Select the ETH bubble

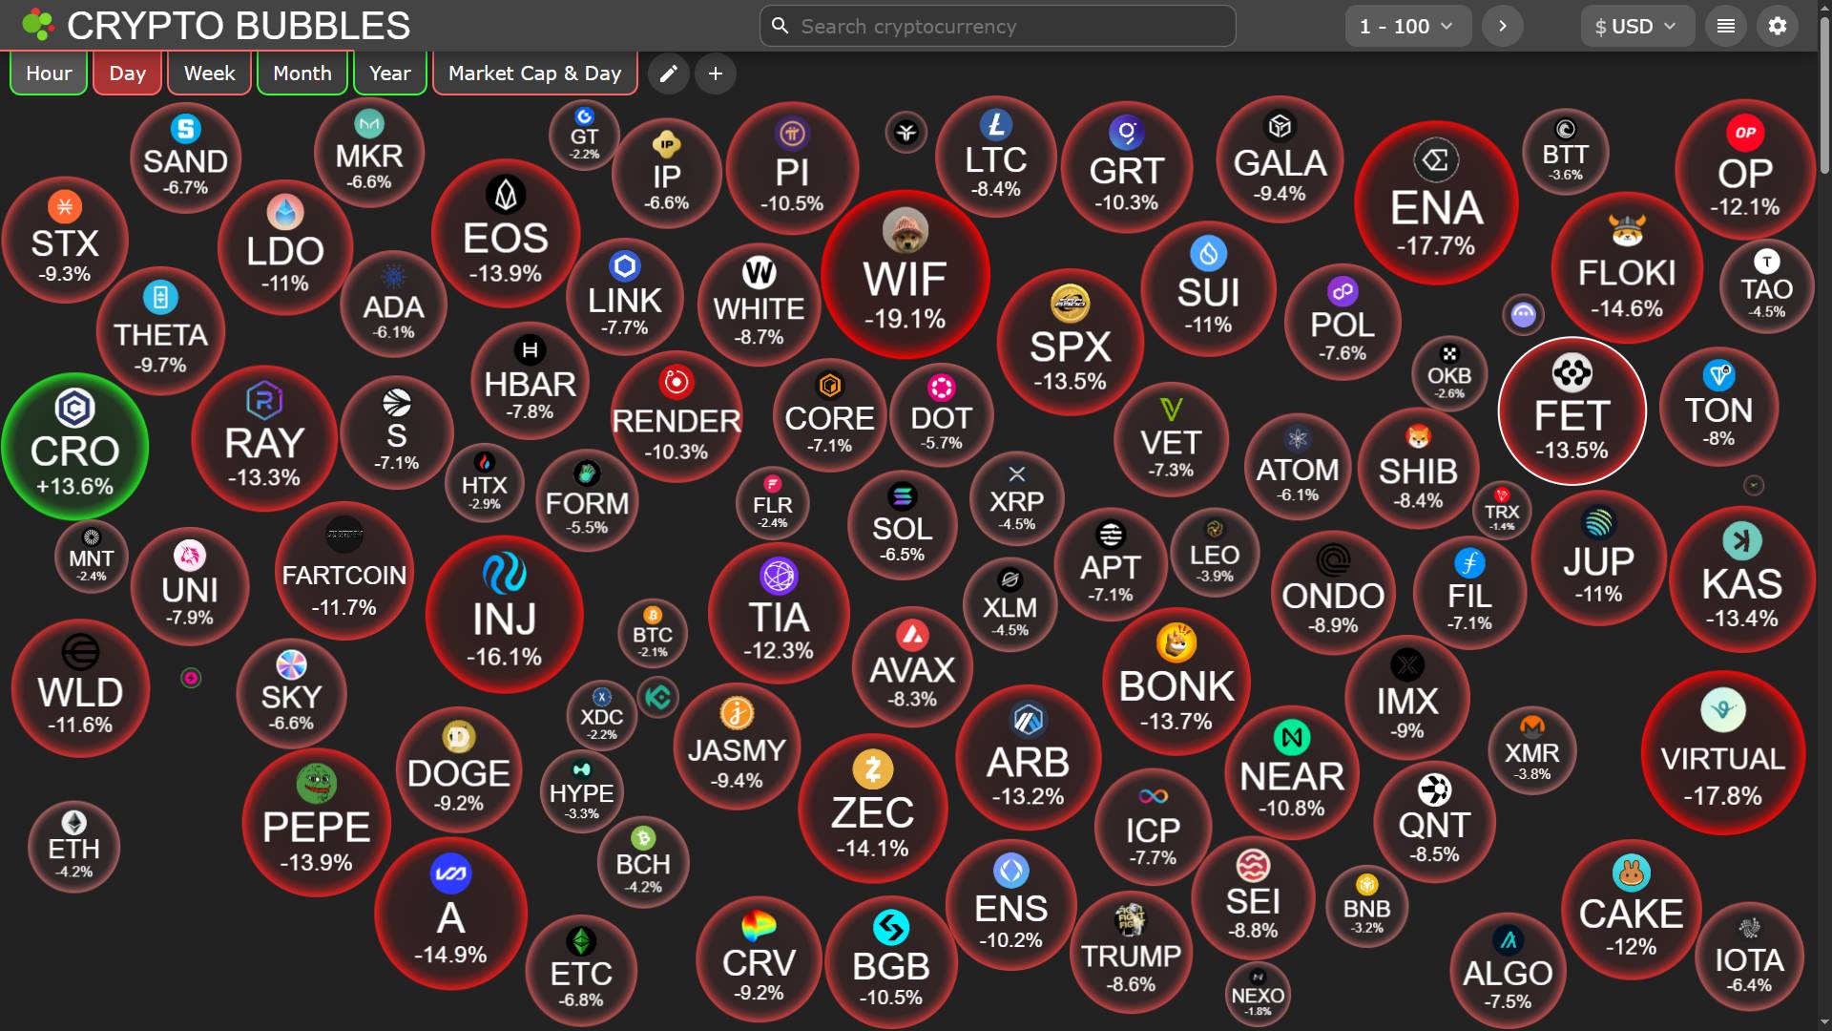click(74, 846)
